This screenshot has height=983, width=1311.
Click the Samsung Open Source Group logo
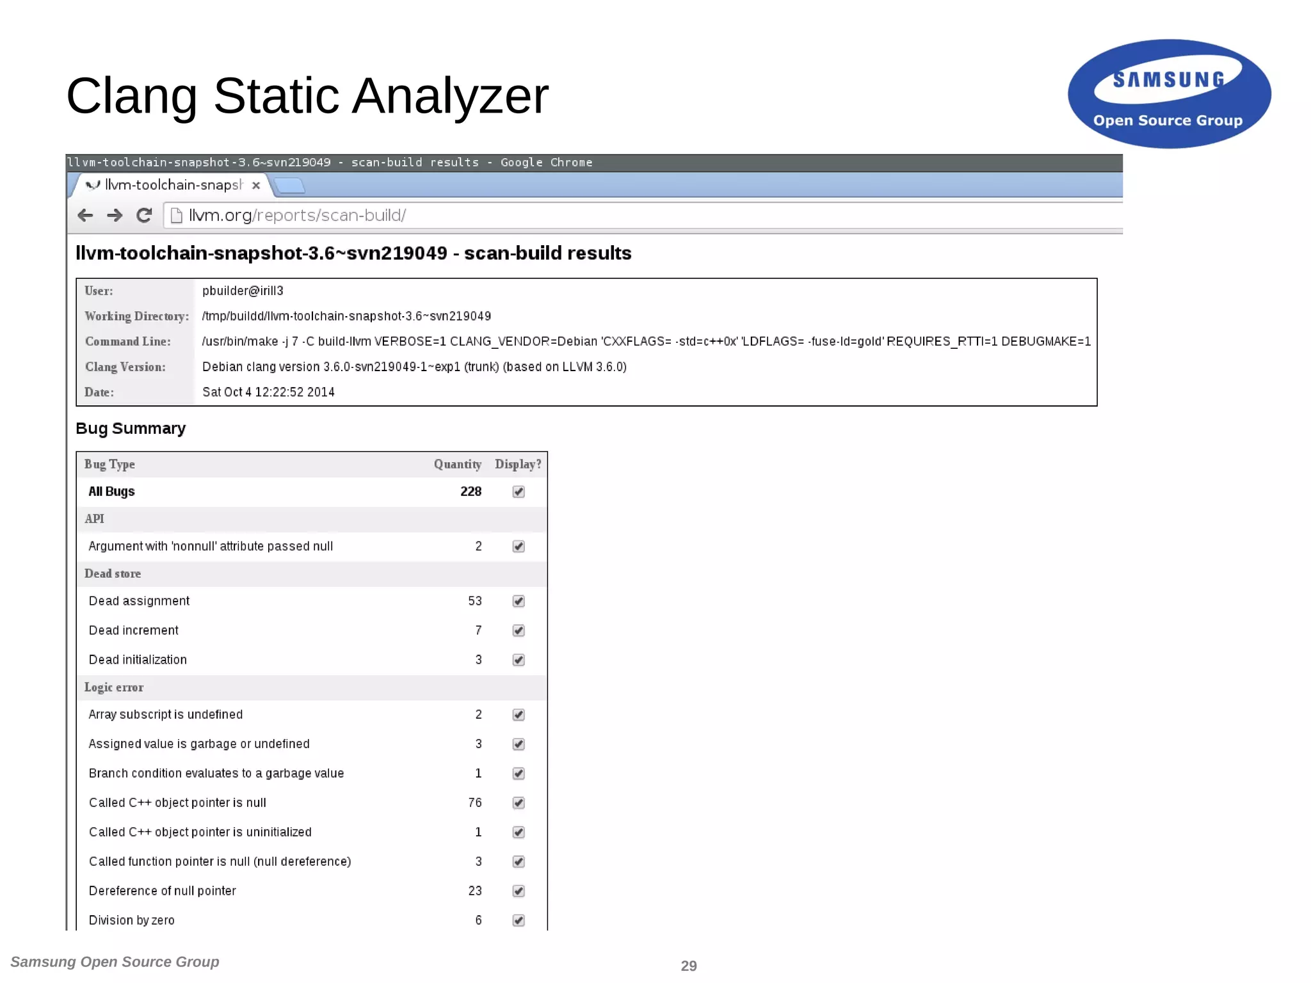coord(1169,94)
